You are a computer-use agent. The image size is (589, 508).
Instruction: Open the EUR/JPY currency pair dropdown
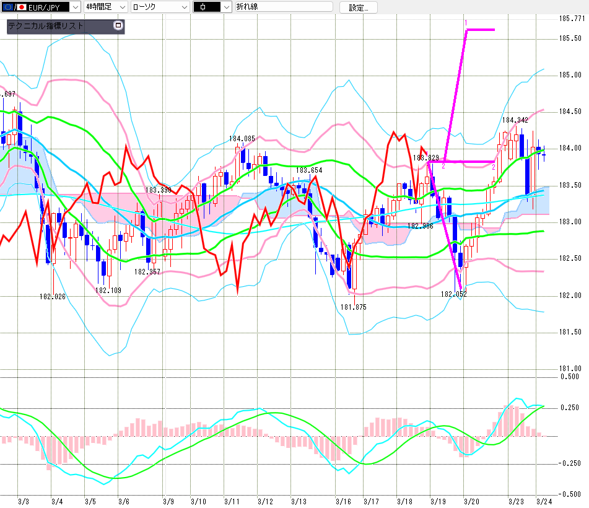click(75, 7)
